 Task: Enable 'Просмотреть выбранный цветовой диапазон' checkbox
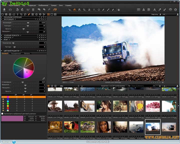[x=2, y=113]
